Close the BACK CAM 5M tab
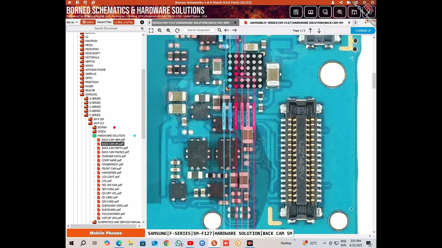Screen dimensions: 442x248 tap(349, 23)
